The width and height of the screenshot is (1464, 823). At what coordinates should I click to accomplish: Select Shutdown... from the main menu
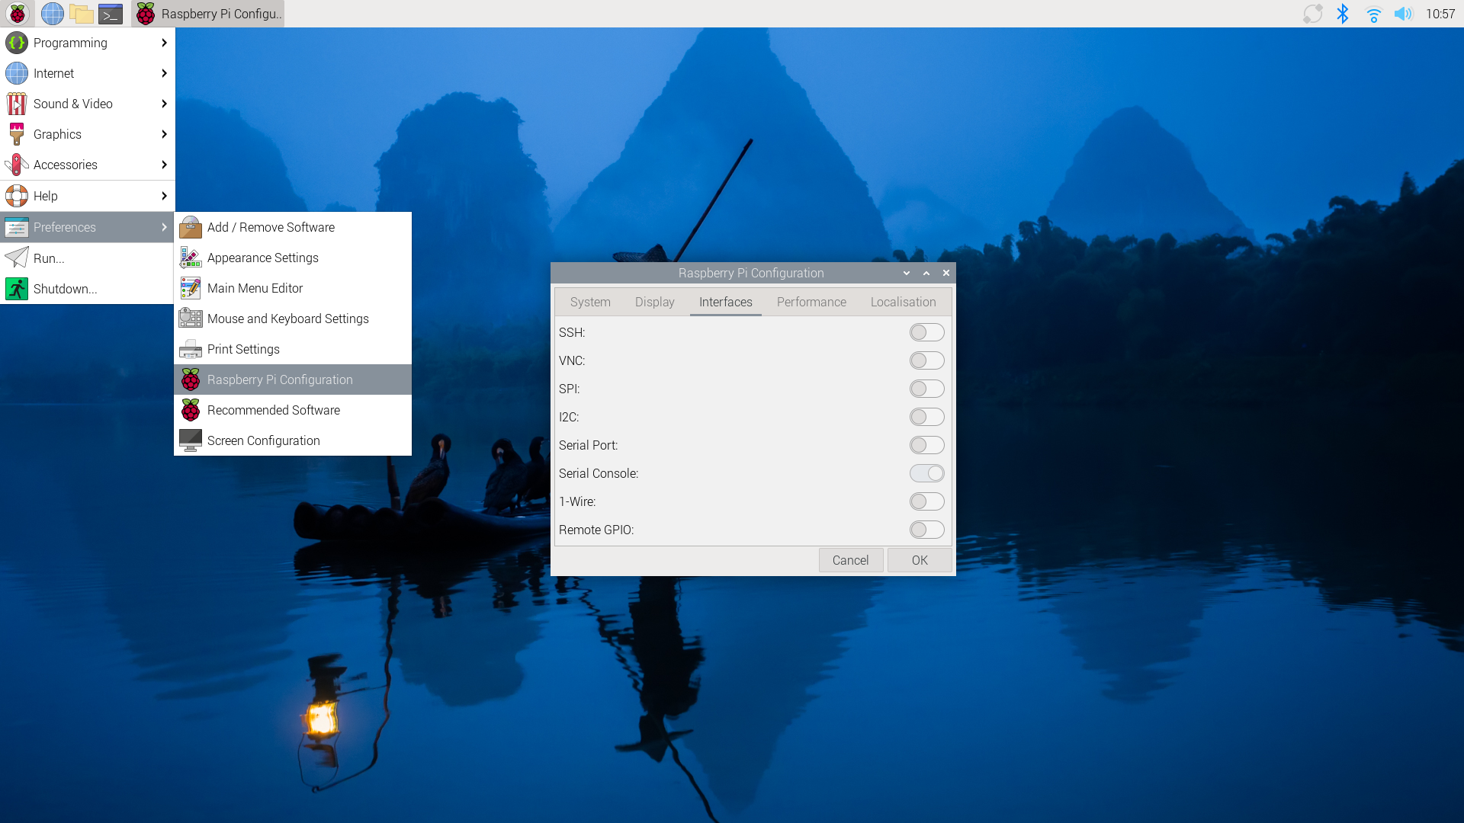[88, 289]
